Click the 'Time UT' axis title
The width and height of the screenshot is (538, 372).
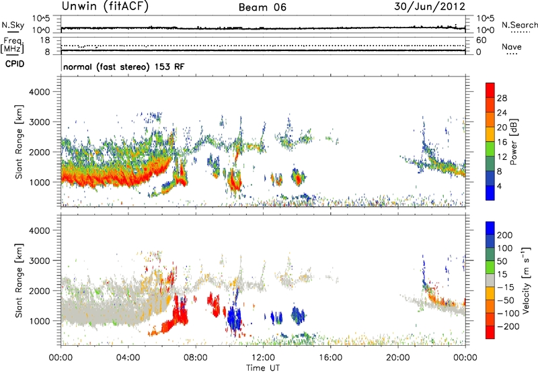click(x=263, y=367)
